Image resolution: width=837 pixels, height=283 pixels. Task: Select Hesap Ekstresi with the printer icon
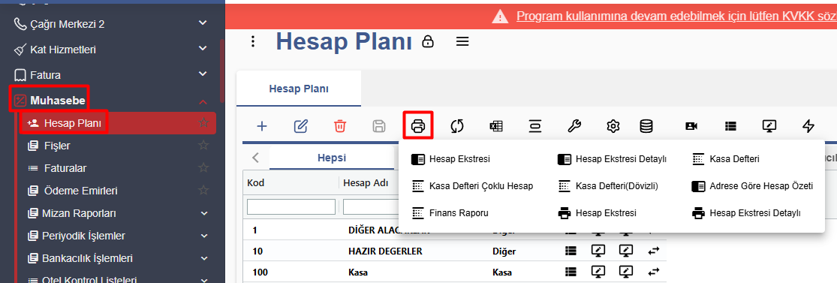coord(598,213)
